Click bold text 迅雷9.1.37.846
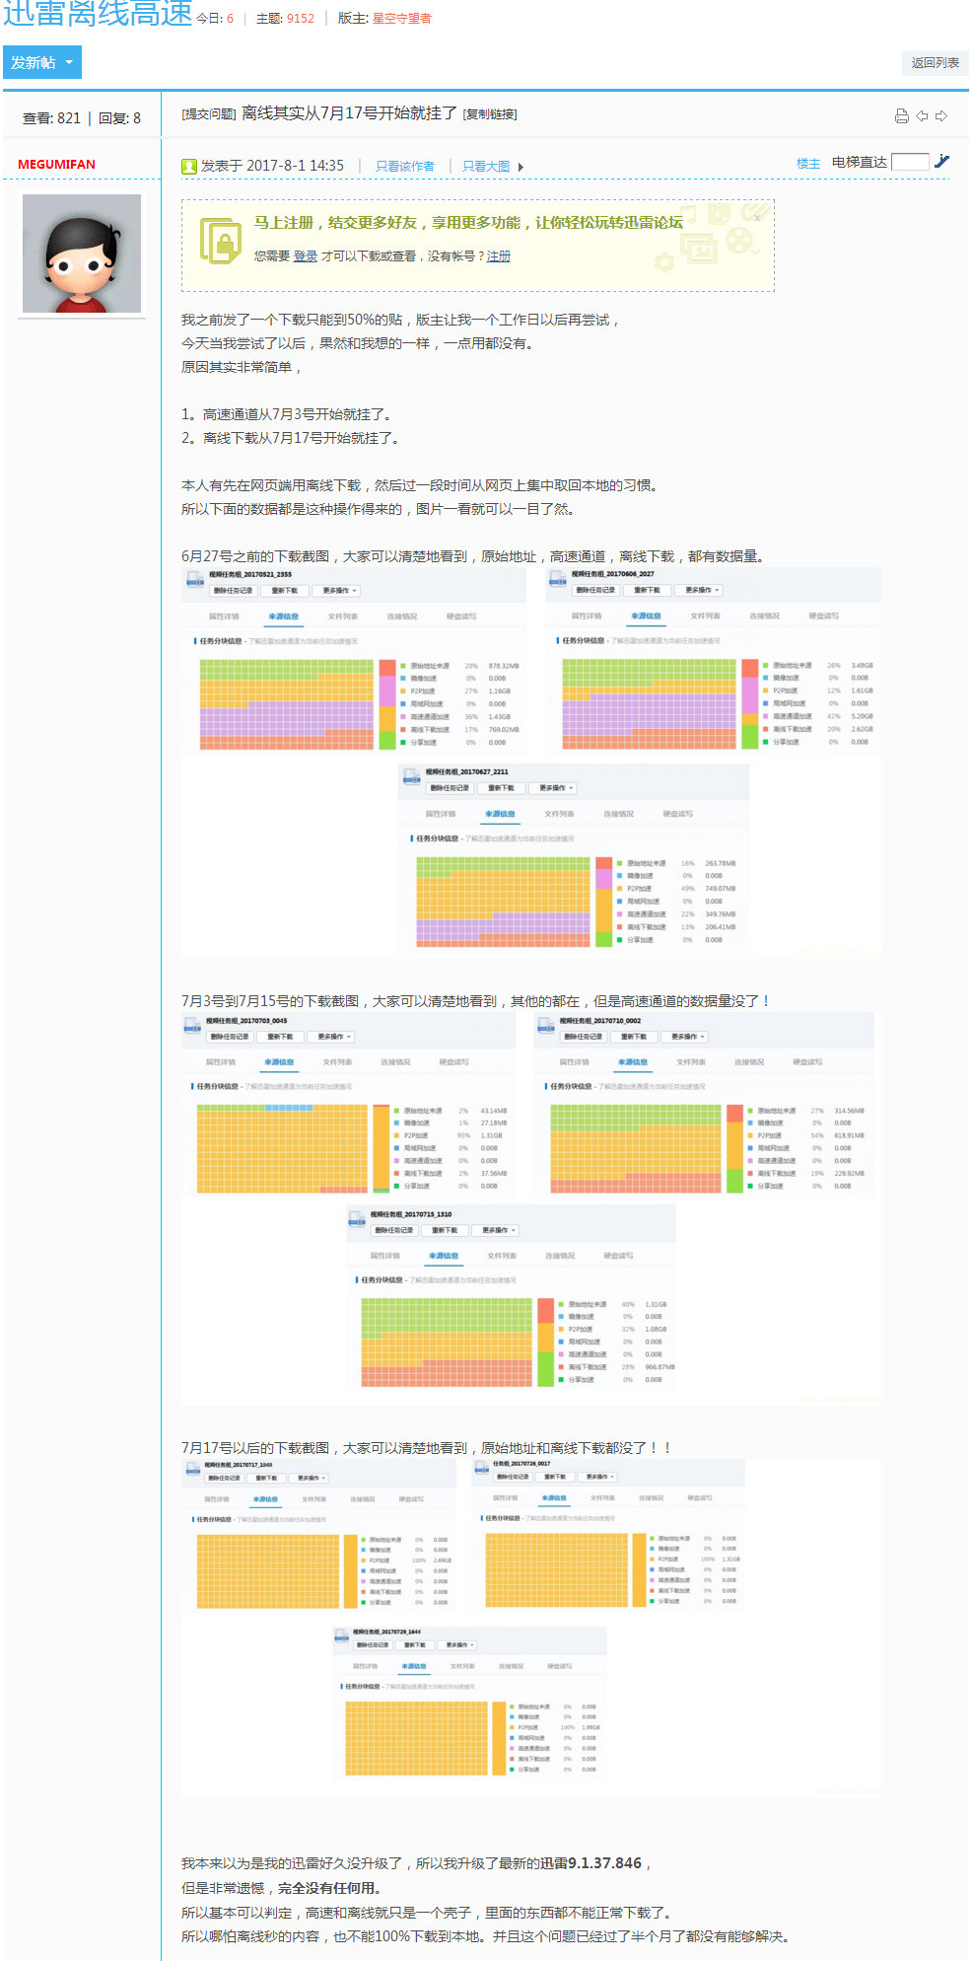 pos(591,1863)
